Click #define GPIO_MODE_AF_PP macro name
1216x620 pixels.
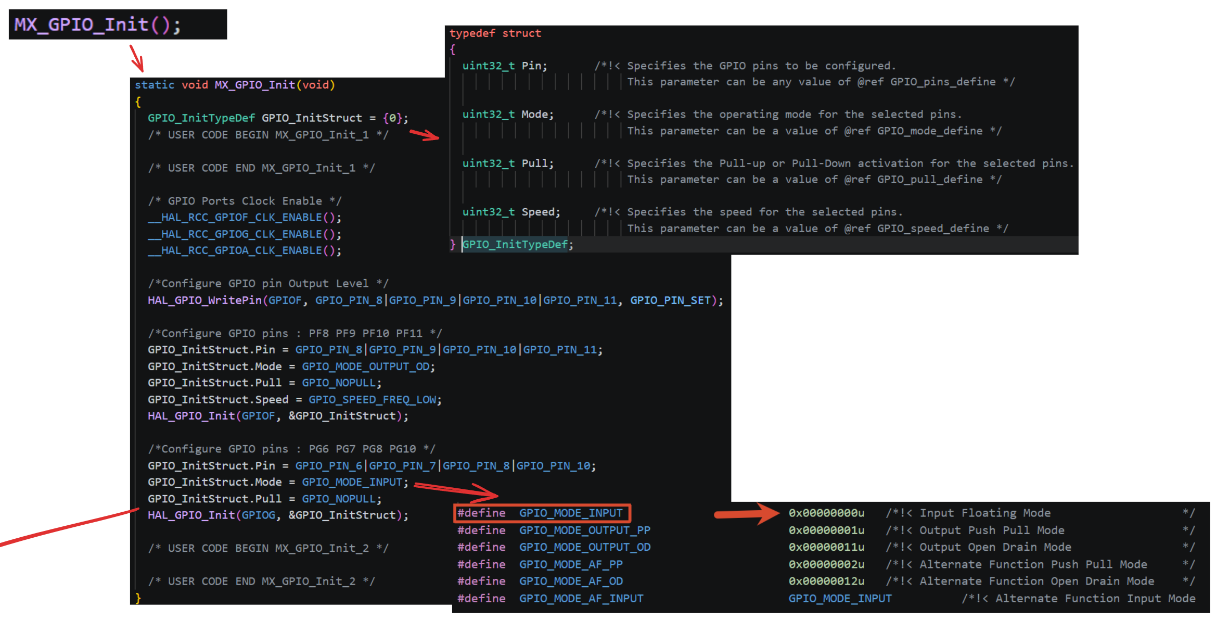(x=571, y=564)
